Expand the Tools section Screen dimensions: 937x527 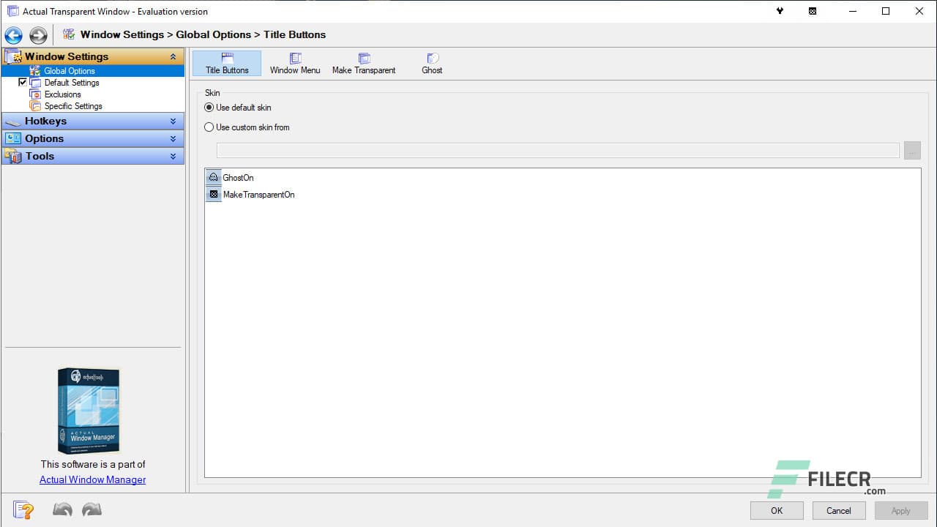pyautogui.click(x=173, y=156)
